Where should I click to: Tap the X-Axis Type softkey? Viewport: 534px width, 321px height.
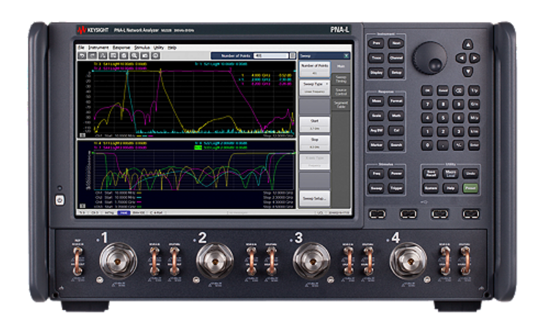coord(314,161)
